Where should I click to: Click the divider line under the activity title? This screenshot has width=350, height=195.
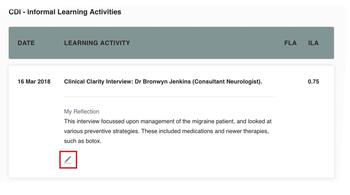pos(169,97)
